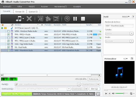Collapse the 04 I'll Never Leave group
This screenshot has width=136, height=97.
pyautogui.click(x=2, y=28)
